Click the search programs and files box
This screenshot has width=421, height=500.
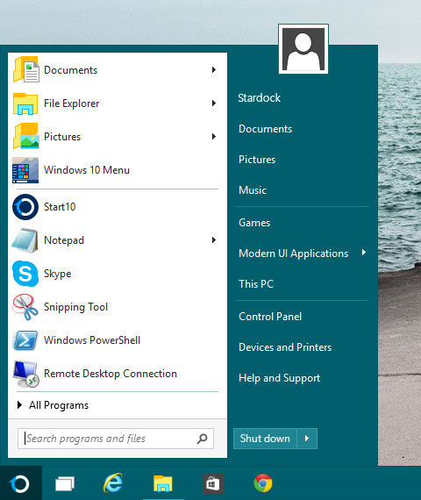coord(116,439)
